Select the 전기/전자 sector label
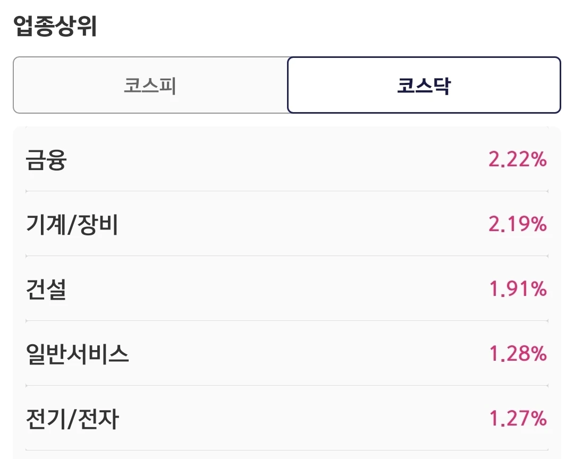The image size is (574, 459). point(72,419)
